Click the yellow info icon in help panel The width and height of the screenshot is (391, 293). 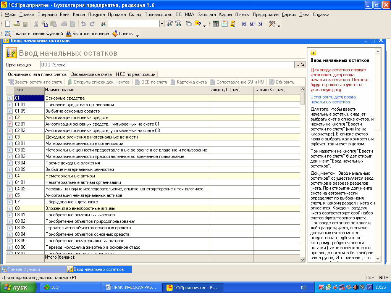313,53
